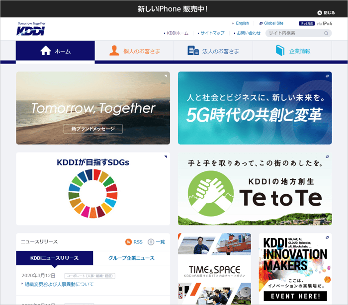Select the ホーム navigation tab
The image size is (348, 305).
[x=55, y=51]
